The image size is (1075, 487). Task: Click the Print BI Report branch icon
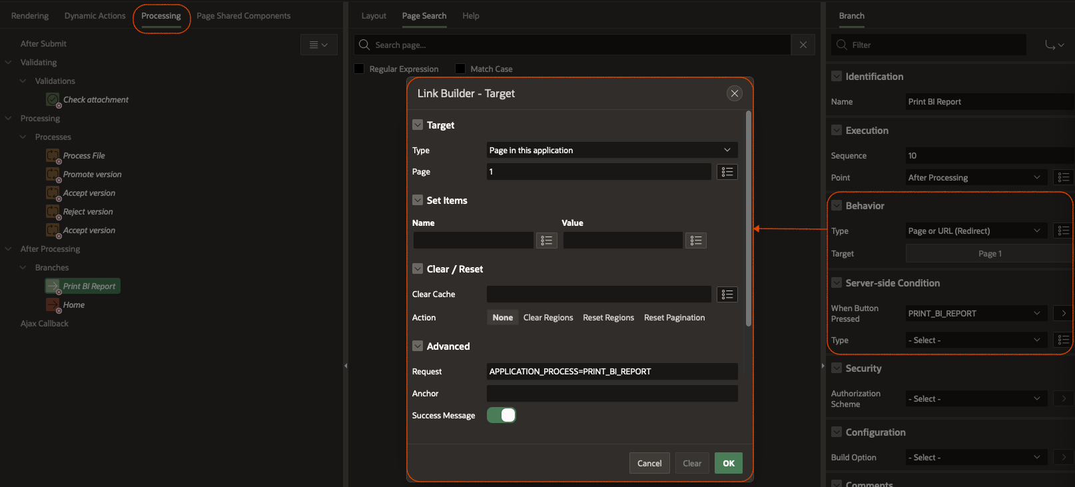(x=53, y=286)
